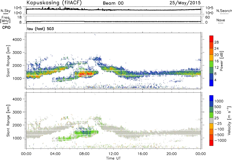The height and width of the screenshot is (160, 232).
Task: Select teal Power segment between 8 and 12
Action: (211, 70)
